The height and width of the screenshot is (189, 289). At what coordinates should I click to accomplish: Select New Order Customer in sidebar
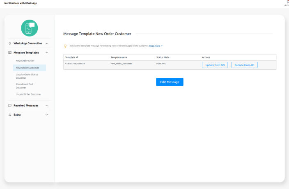27,68
